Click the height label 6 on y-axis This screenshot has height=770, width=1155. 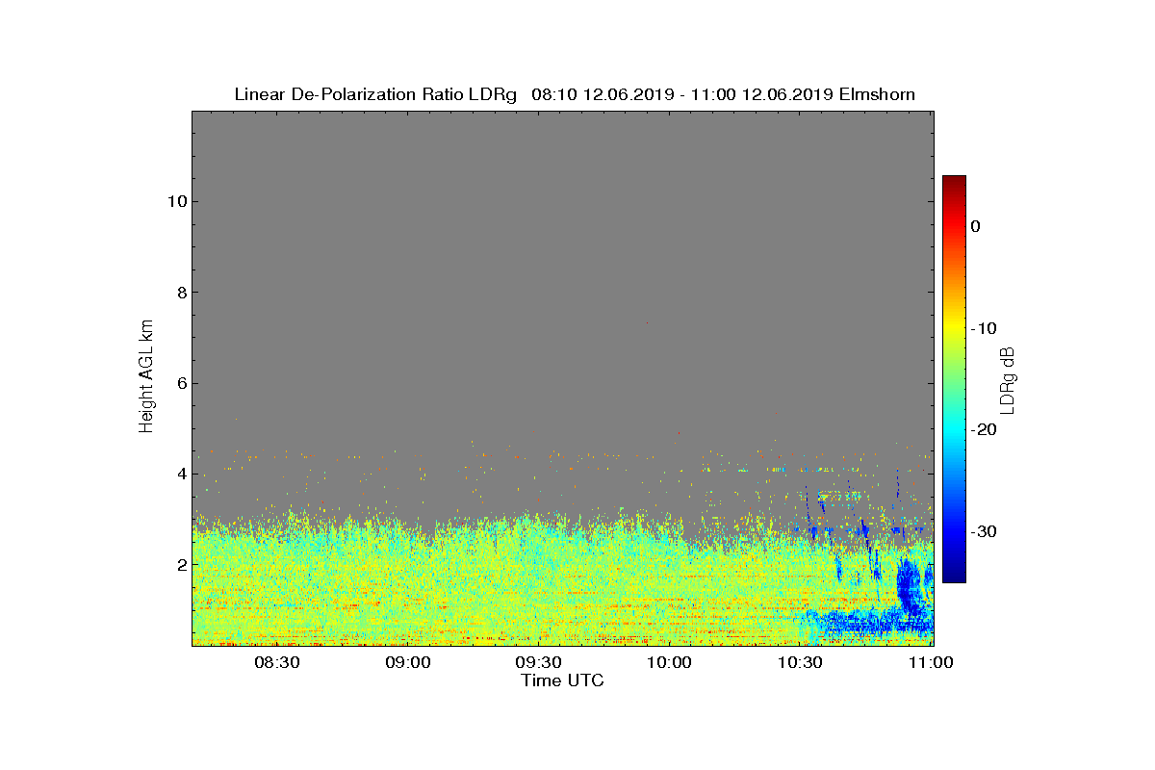coord(181,383)
